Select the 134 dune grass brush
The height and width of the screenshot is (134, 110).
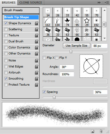coord(57,22)
